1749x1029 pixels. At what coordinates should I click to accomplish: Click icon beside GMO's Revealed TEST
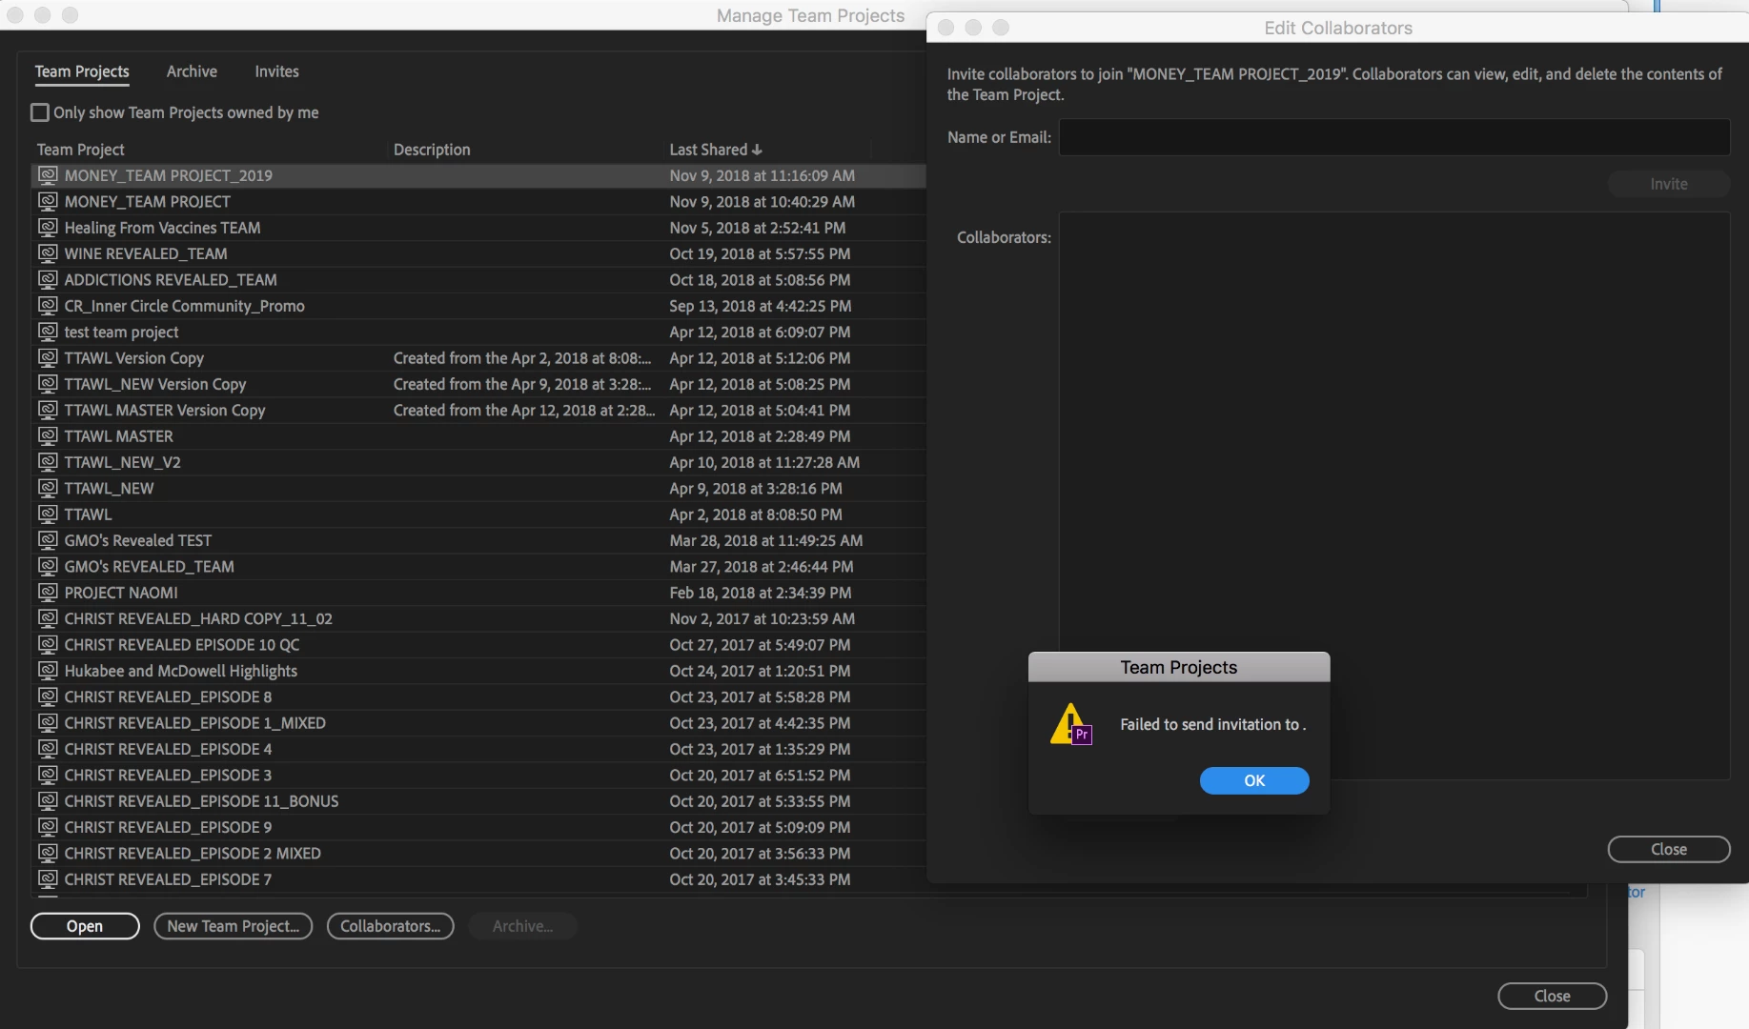coord(48,540)
